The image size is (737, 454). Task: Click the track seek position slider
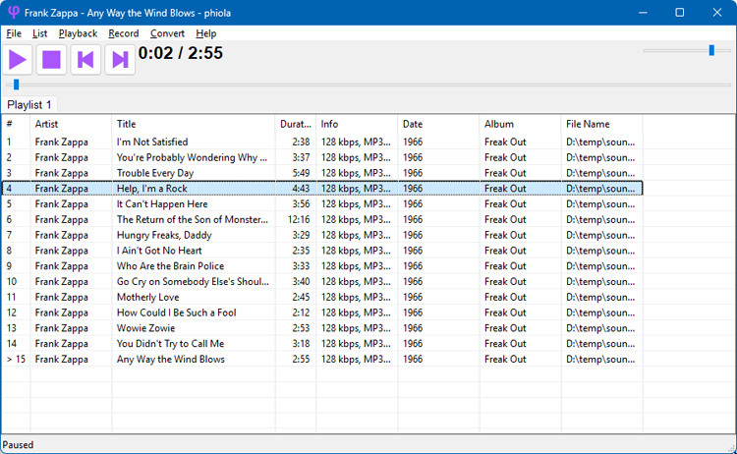click(16, 85)
